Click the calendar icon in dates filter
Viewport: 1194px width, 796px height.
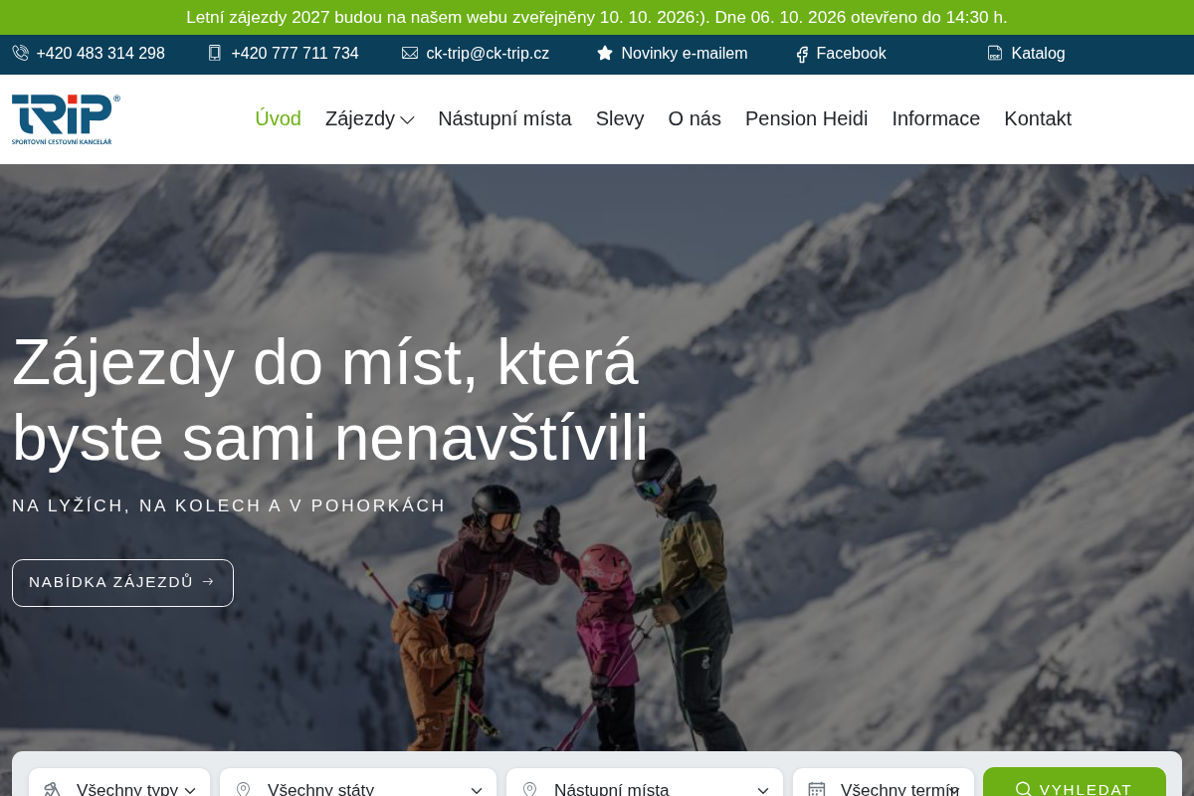[x=817, y=790]
